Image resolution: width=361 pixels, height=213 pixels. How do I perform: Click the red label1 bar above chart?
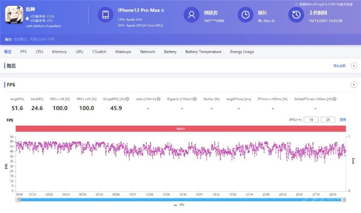tap(180, 128)
